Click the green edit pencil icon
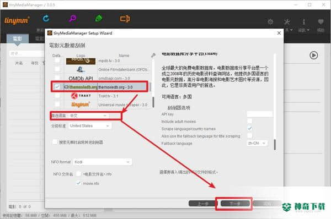 point(99,19)
